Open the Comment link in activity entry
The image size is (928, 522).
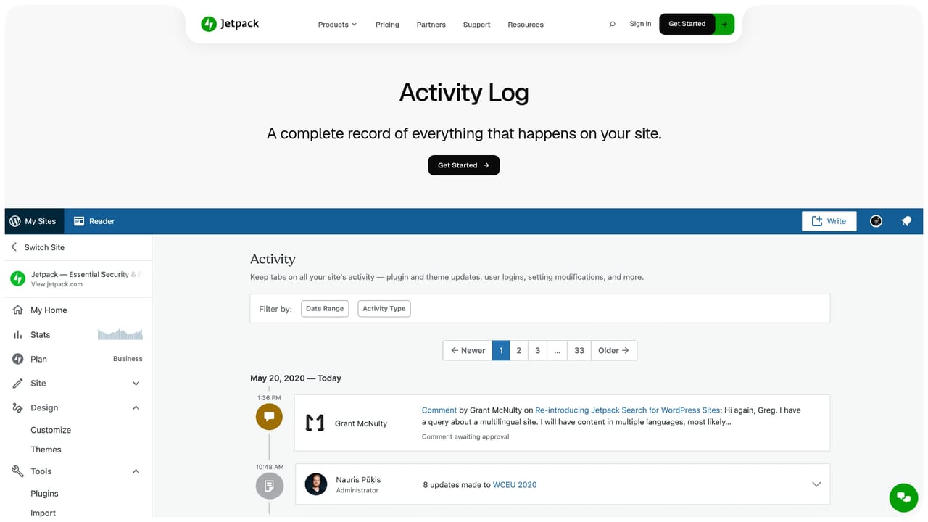tap(439, 410)
